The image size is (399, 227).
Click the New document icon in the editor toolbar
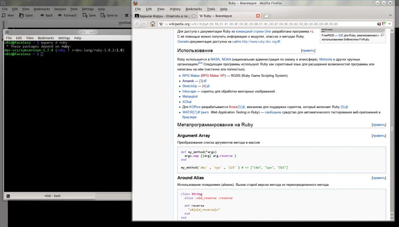3,15
